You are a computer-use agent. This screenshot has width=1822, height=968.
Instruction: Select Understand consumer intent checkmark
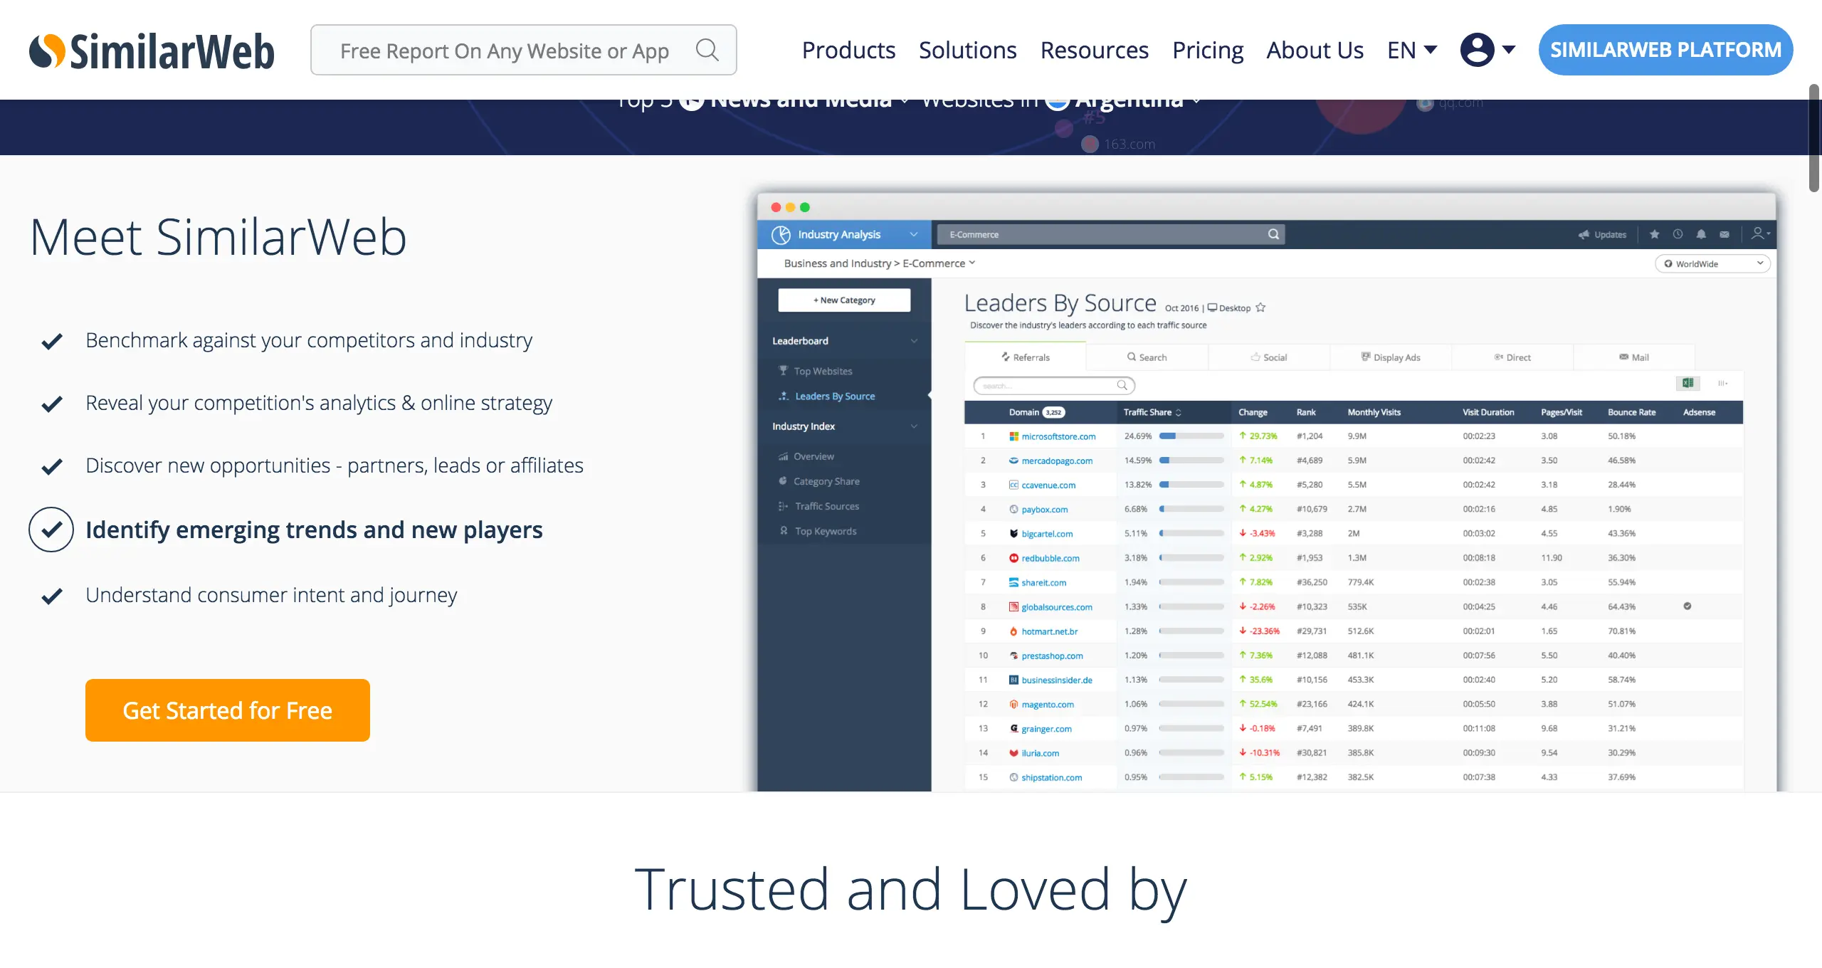(x=52, y=596)
